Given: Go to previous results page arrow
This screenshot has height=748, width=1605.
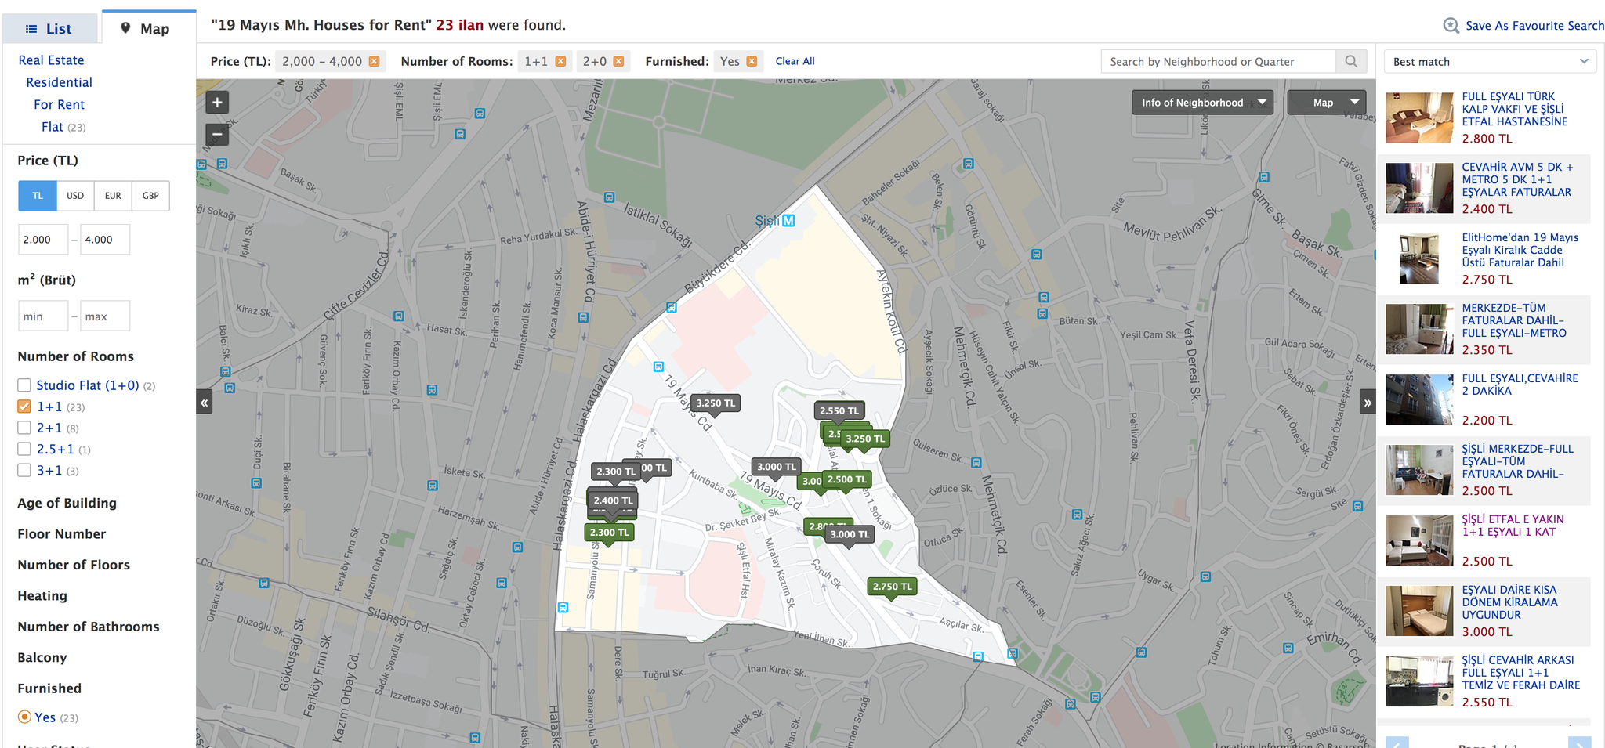Looking at the screenshot, I should [x=1397, y=743].
